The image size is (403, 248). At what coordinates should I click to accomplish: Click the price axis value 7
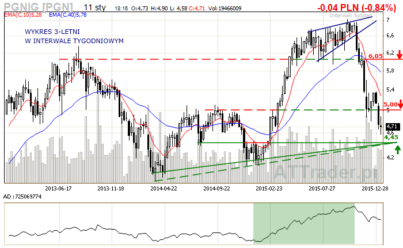[x=388, y=20]
